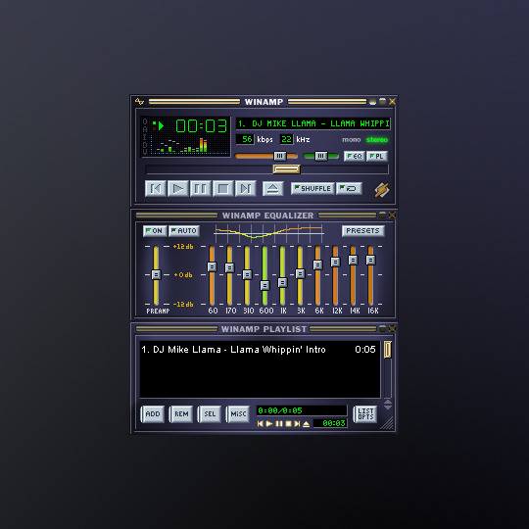Toggle always-on-top via clutterbar letter A
The width and height of the screenshot is (529, 529).
[x=145, y=129]
